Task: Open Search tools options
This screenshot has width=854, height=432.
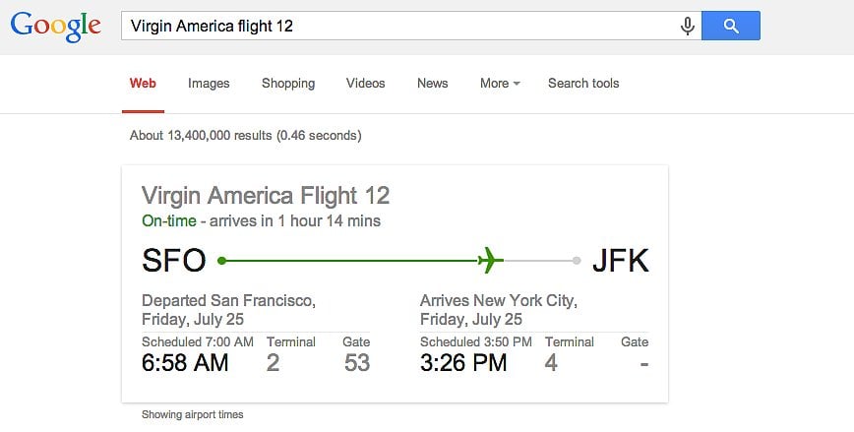Action: 583,84
